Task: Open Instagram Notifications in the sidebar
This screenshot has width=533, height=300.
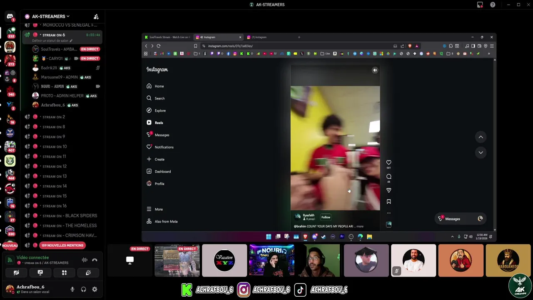Action: [x=160, y=147]
